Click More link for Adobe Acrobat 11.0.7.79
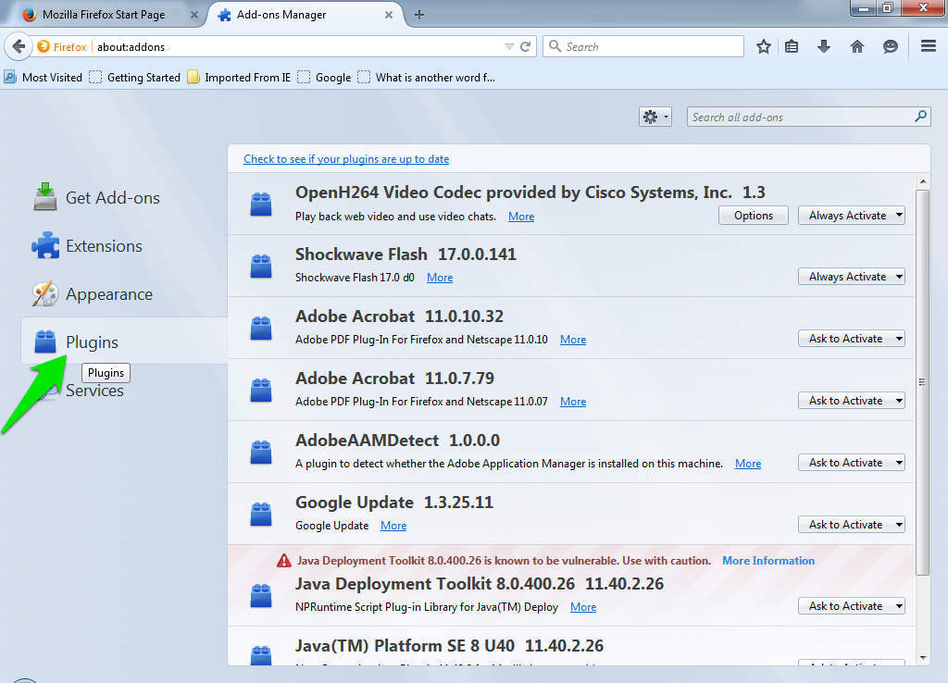The width and height of the screenshot is (948, 683). (572, 402)
